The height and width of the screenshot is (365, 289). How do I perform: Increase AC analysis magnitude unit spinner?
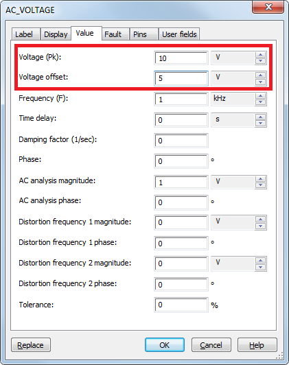260,179
